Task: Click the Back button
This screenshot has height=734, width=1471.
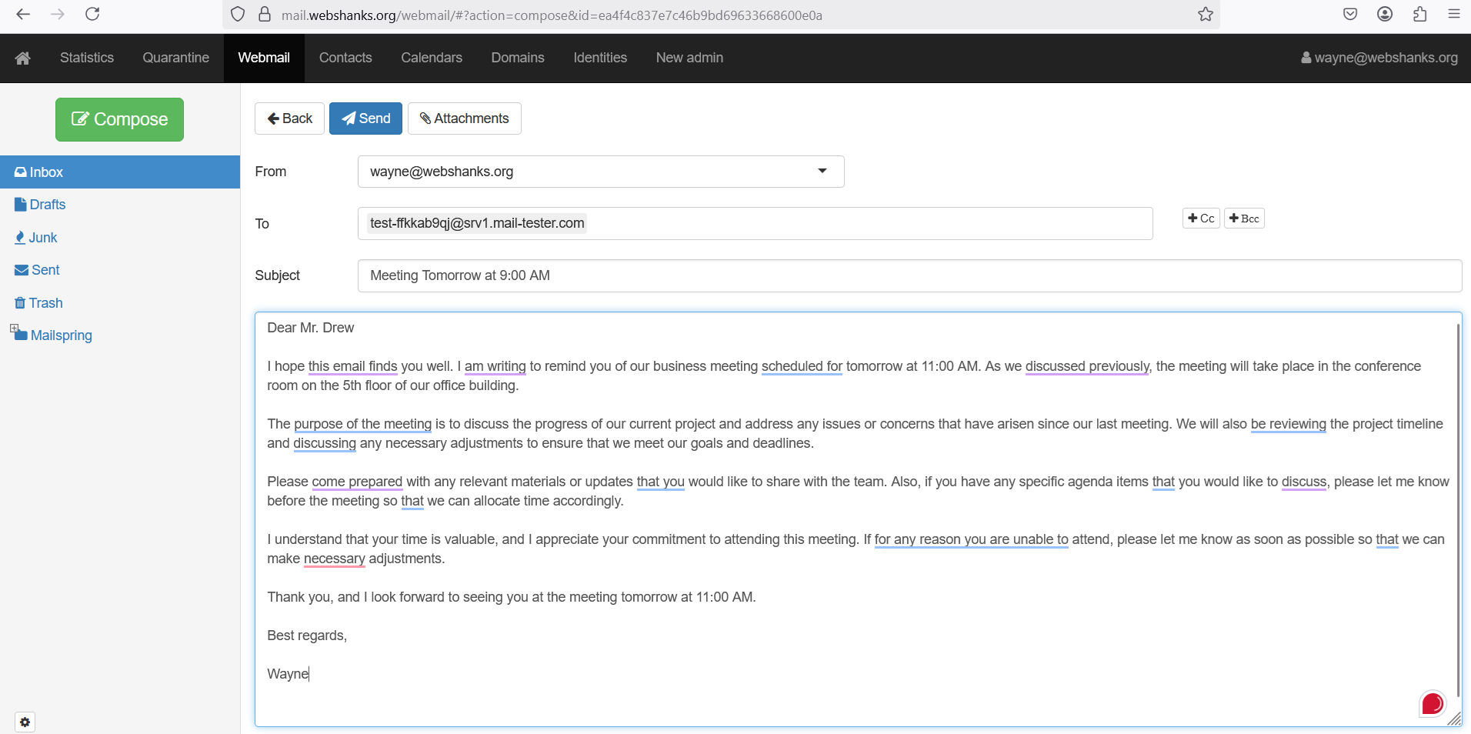Action: [289, 118]
